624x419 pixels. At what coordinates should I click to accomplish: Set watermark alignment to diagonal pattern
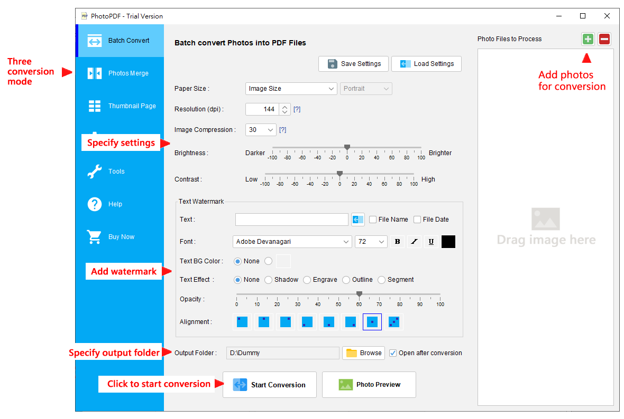(x=393, y=322)
